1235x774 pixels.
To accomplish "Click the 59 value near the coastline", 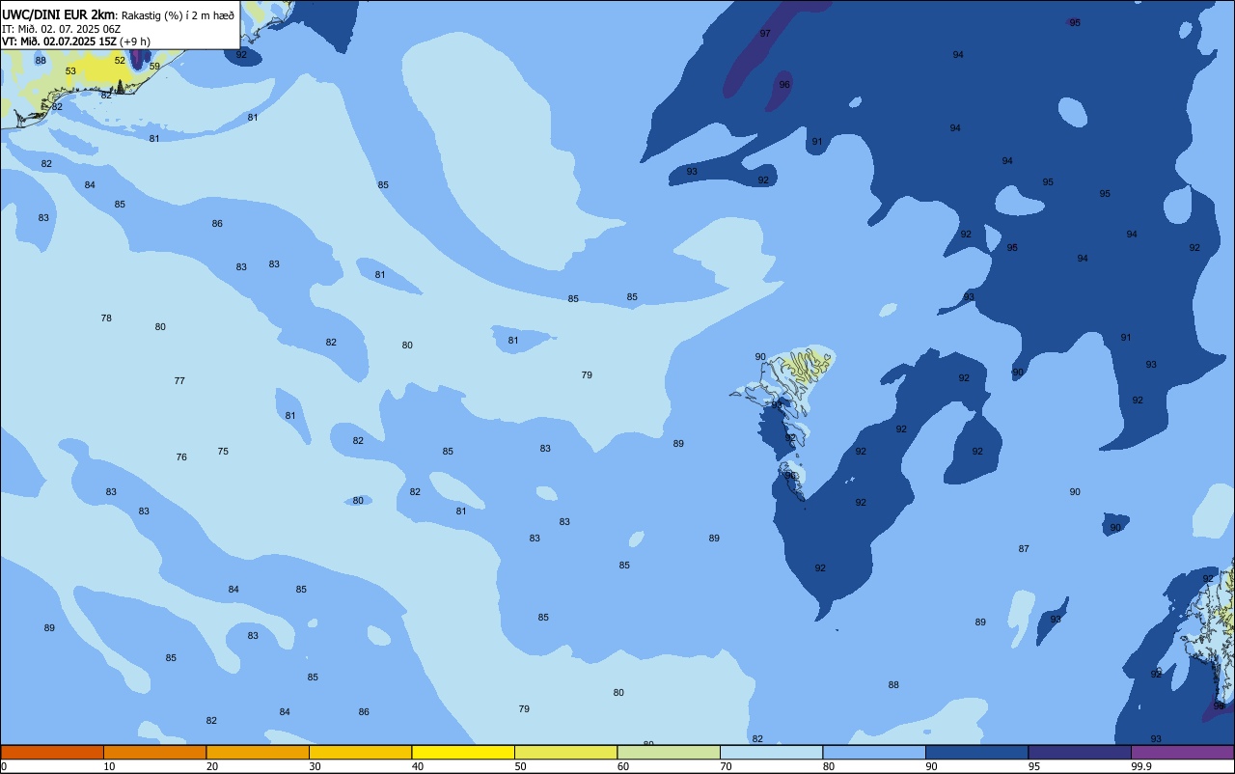I will [154, 67].
